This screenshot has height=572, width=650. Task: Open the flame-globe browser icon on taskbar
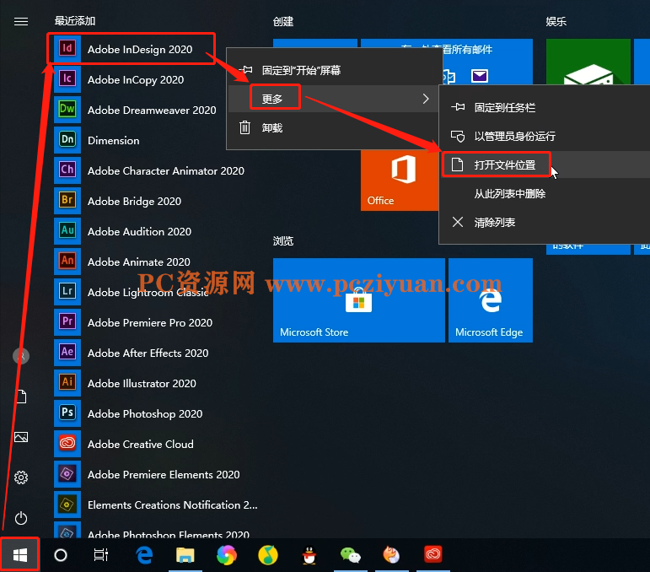pyautogui.click(x=391, y=555)
